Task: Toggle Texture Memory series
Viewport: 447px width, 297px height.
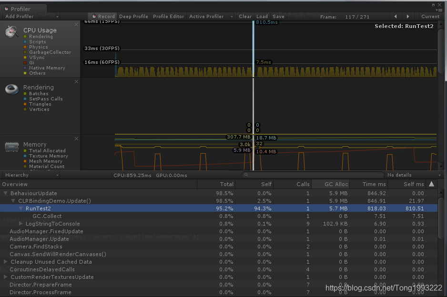Action: click(25, 156)
